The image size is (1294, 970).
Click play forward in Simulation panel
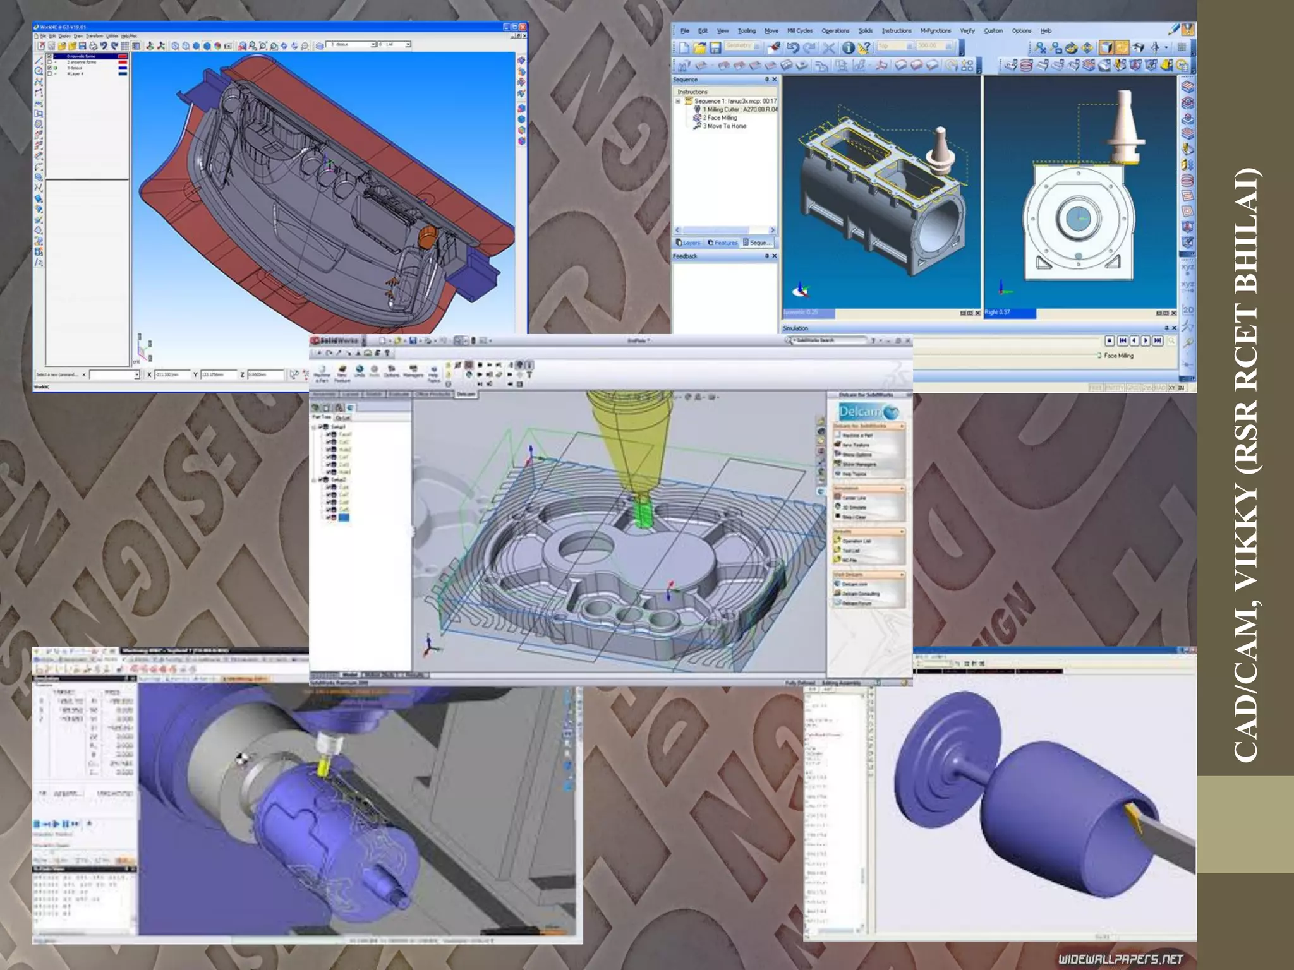1146,341
